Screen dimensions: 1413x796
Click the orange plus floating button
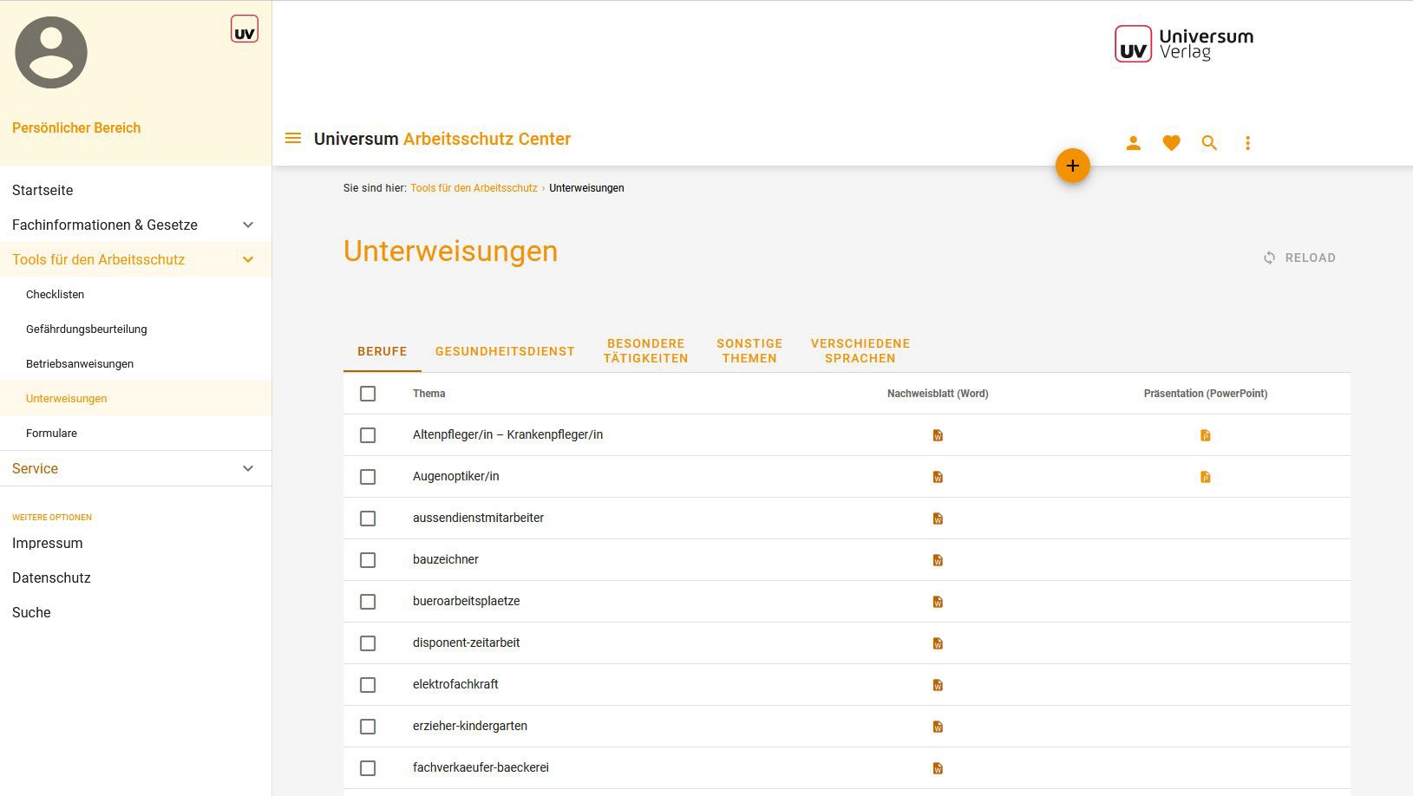point(1073,166)
